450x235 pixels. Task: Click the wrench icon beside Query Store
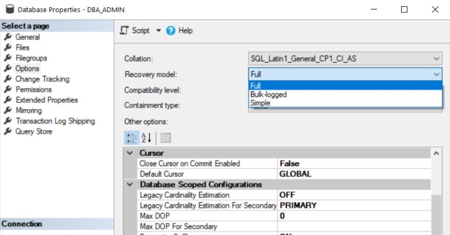coord(8,131)
